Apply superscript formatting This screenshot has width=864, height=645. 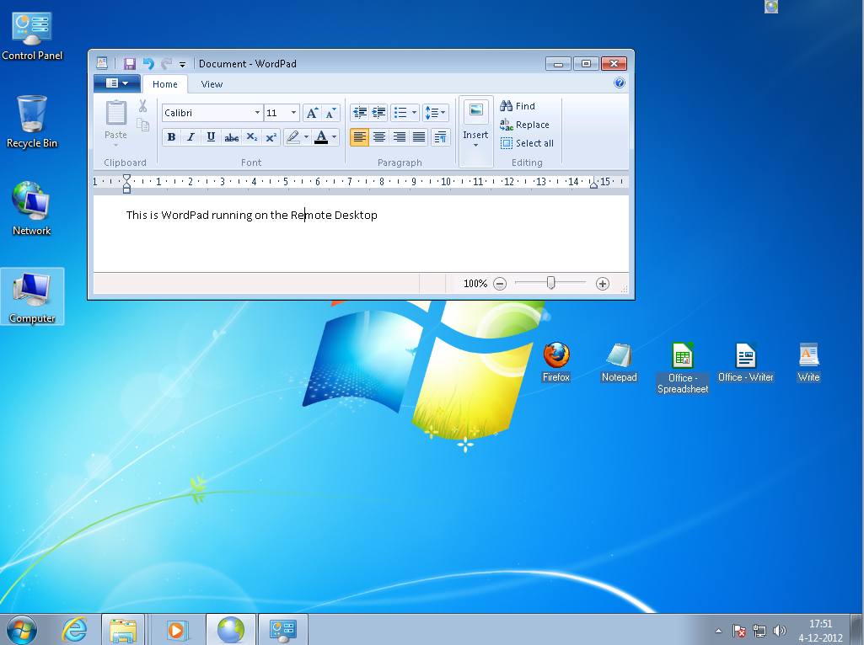[x=271, y=137]
